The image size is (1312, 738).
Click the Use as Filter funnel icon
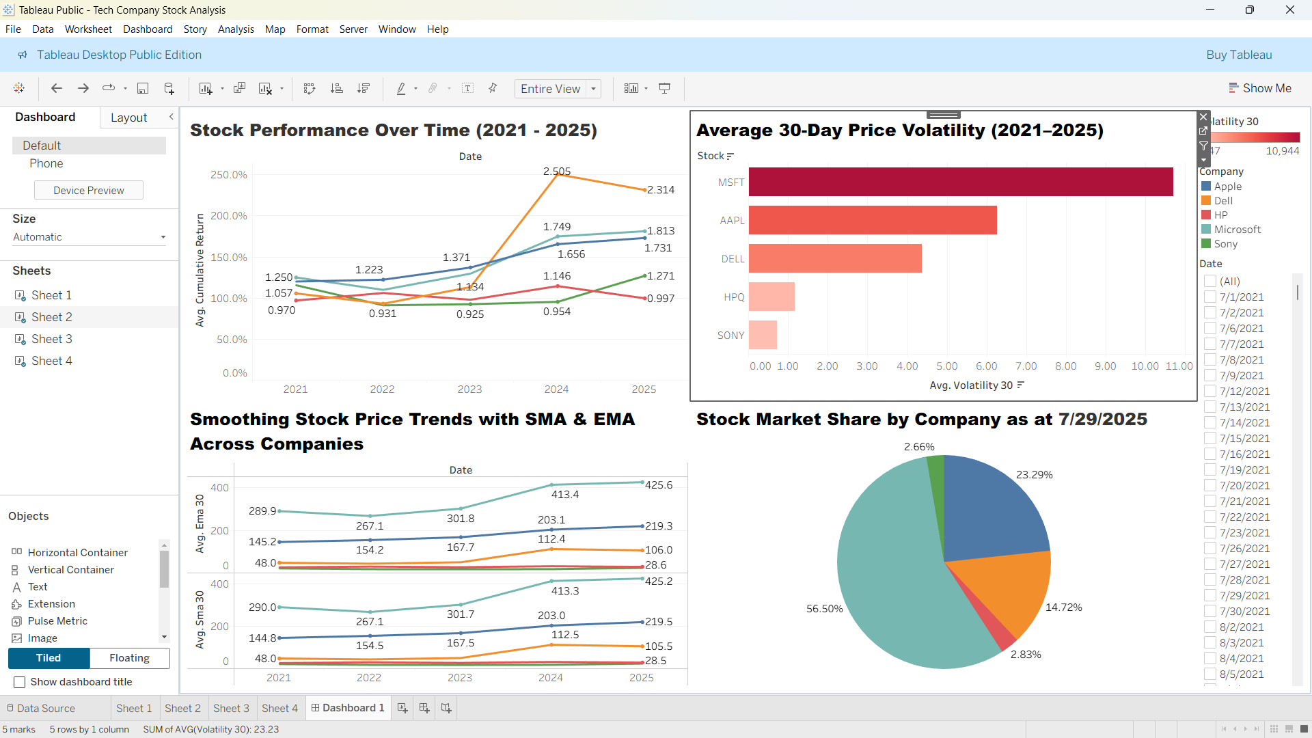click(x=1204, y=146)
